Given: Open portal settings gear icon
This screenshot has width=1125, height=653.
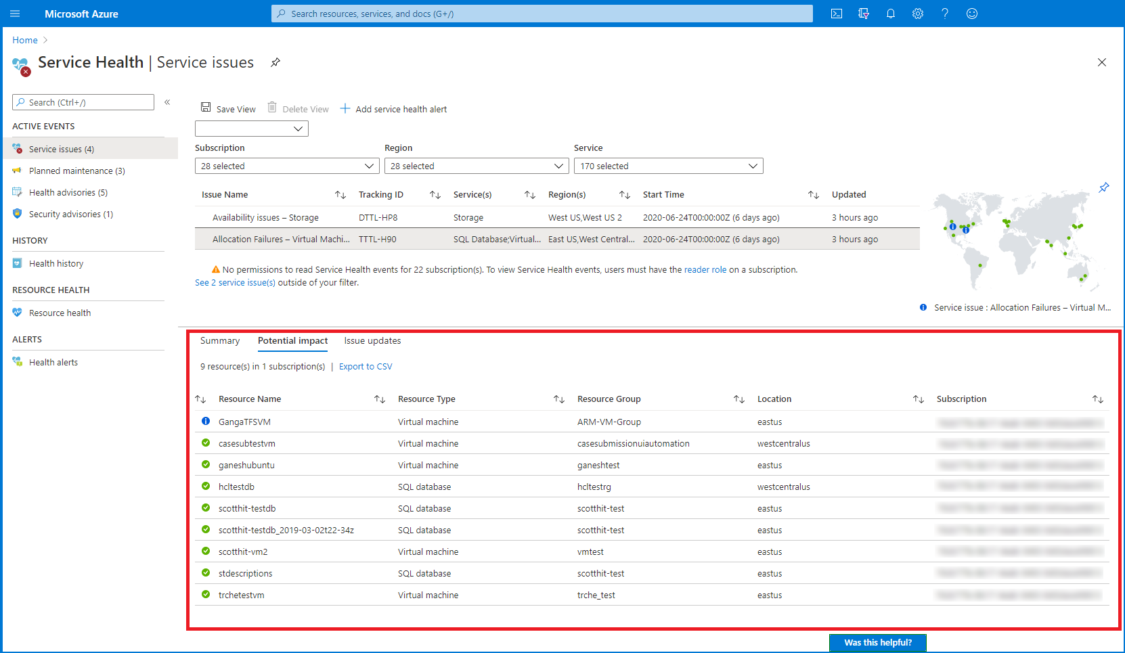Looking at the screenshot, I should pyautogui.click(x=918, y=14).
